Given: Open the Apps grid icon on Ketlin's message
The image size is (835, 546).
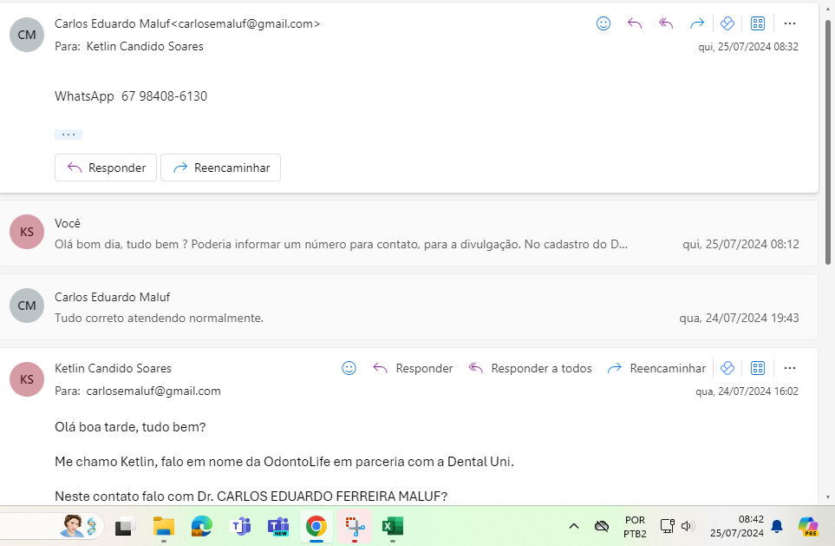Looking at the screenshot, I should point(758,368).
